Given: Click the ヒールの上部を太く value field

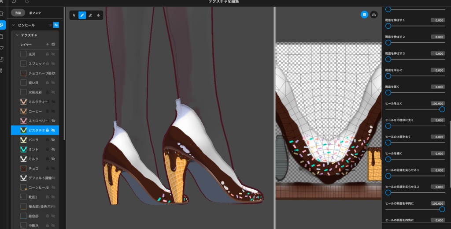Looking at the screenshot, I should pyautogui.click(x=438, y=137).
